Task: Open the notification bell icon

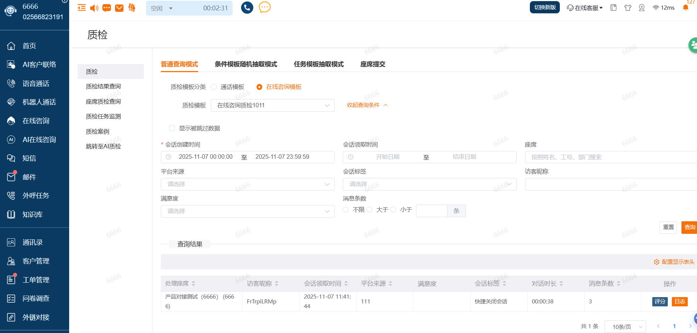Action: pos(685,8)
